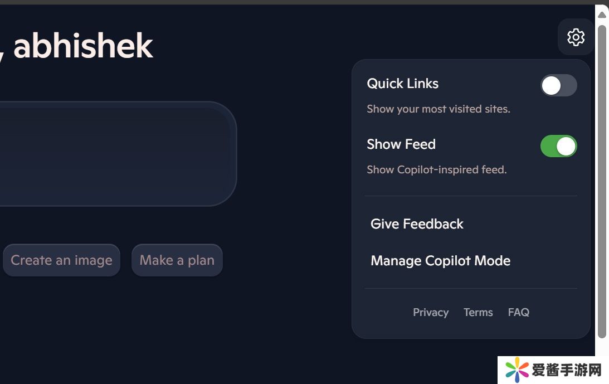Click the vertical scrollbar thumb
The width and height of the screenshot is (609, 384).
click(x=602, y=178)
